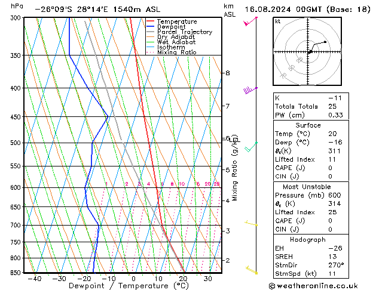This screenshot has height=290, width=376.
Task: Click the 3 km altitude label
Action: click(x=228, y=231)
